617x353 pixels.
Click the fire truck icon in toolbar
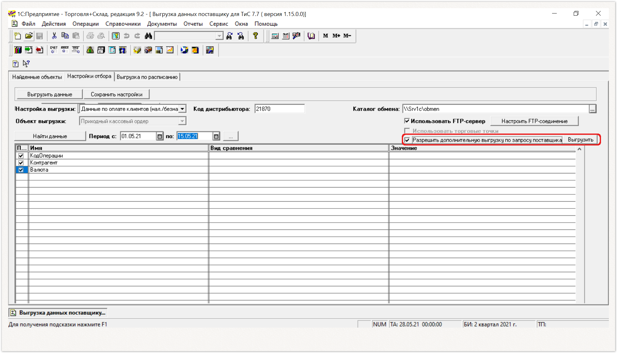(x=148, y=50)
